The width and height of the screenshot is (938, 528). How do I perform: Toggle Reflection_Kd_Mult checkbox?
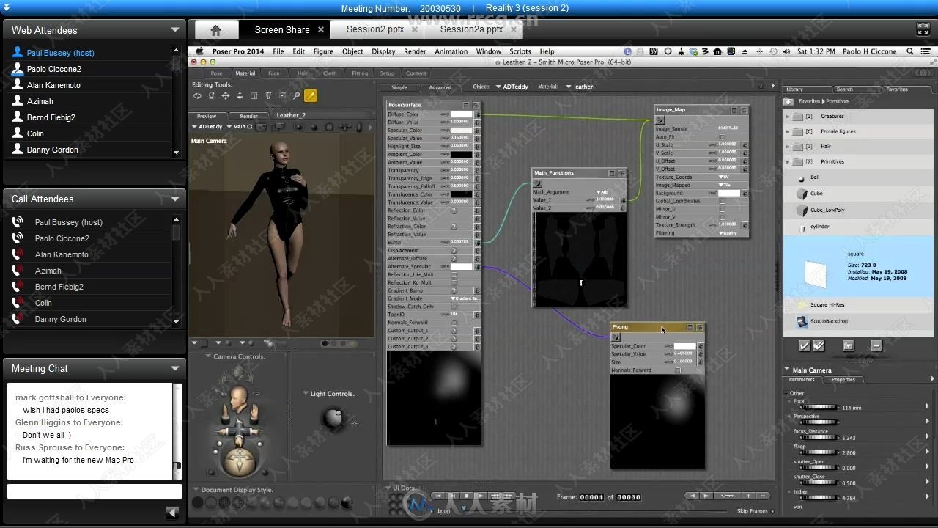click(454, 282)
